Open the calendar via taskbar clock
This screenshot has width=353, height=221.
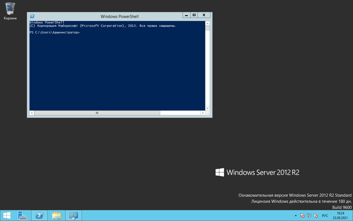[x=340, y=215]
